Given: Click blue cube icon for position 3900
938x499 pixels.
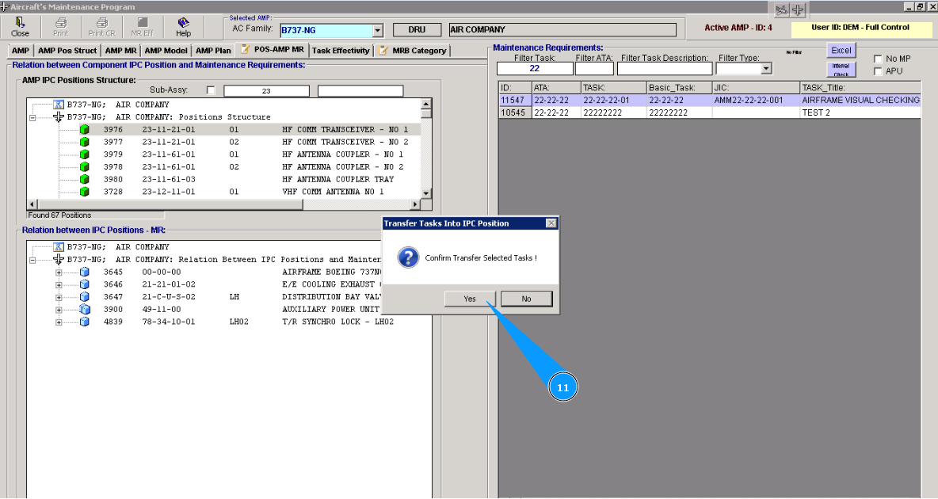Looking at the screenshot, I should click(x=85, y=310).
